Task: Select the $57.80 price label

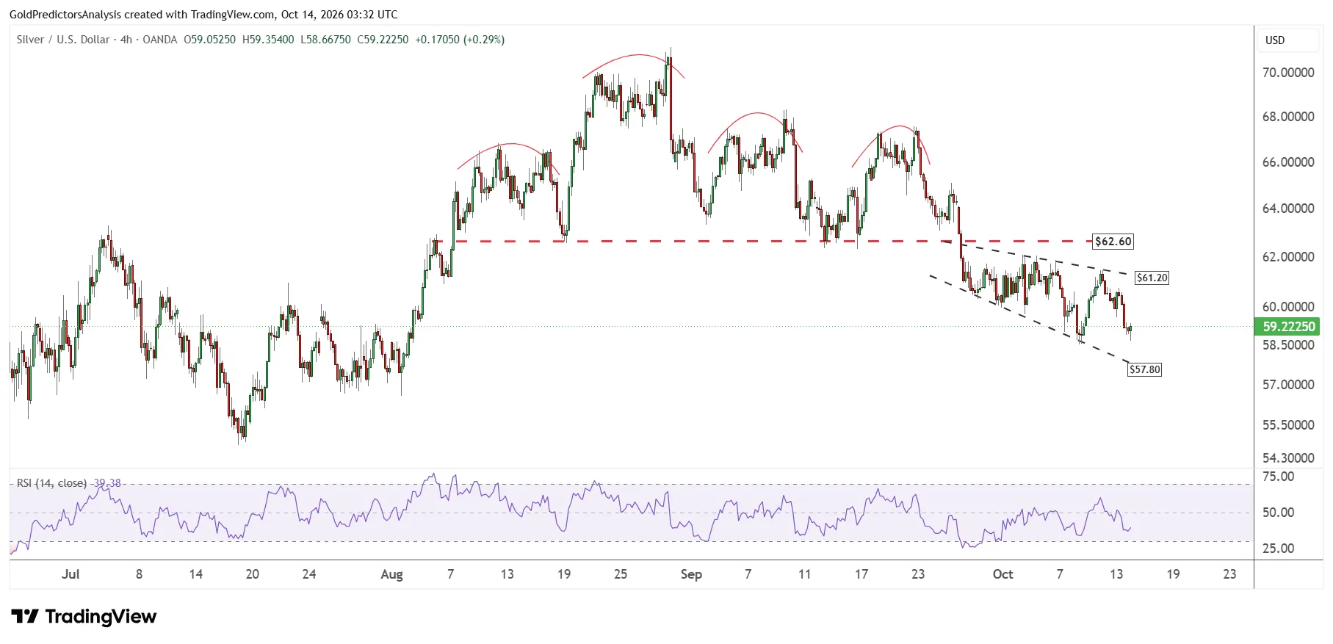Action: coord(1145,369)
